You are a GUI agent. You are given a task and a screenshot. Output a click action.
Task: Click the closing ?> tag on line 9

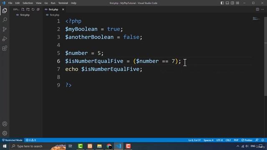point(68,85)
